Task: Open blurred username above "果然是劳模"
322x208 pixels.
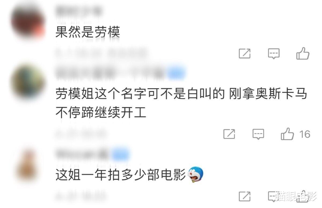Action: coord(79,11)
